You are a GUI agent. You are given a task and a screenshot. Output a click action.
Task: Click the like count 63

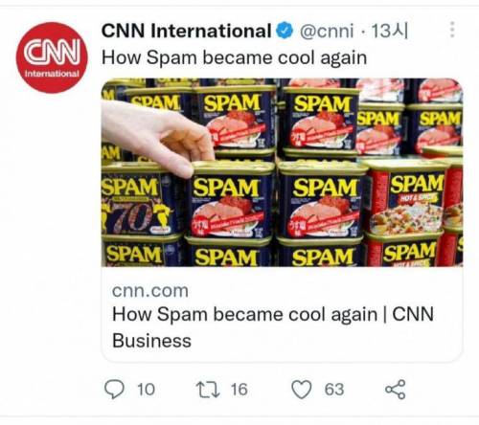(x=334, y=390)
